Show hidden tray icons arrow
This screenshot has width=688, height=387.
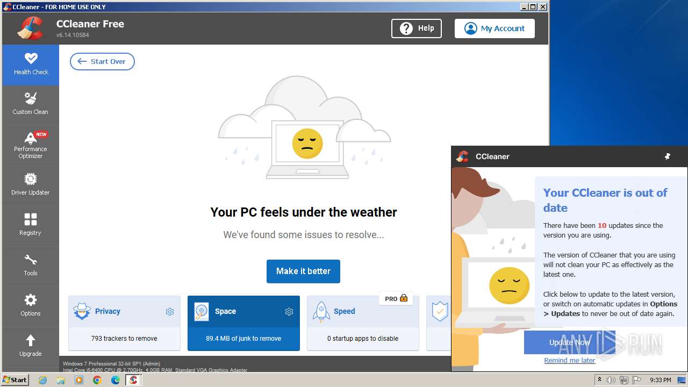click(x=599, y=380)
